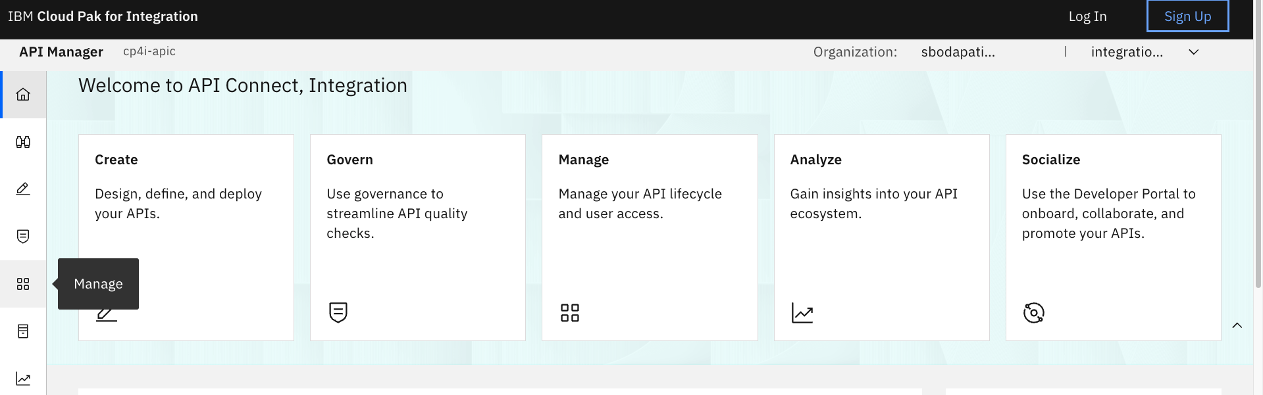Click the API Manager label
The image size is (1263, 395).
[x=61, y=52]
